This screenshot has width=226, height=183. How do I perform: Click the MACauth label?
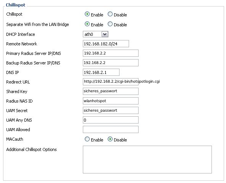point(15,139)
